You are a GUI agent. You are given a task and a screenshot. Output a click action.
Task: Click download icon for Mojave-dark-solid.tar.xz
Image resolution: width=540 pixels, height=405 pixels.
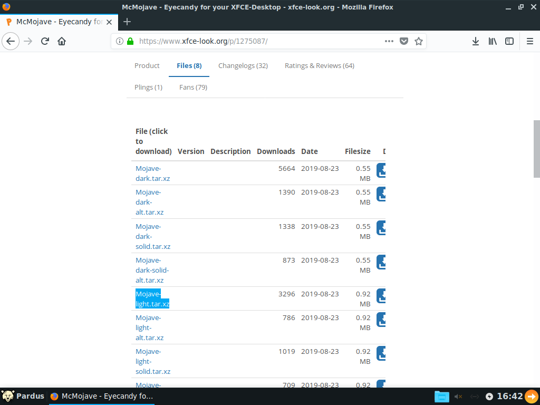point(381,228)
